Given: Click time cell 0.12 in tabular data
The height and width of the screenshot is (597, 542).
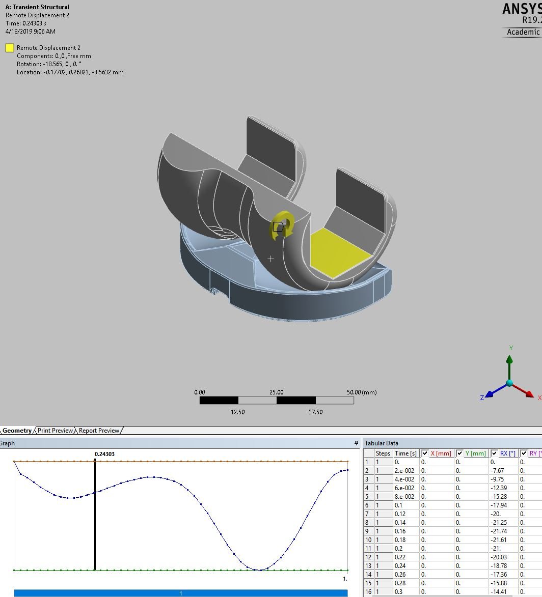Looking at the screenshot, I should 406,514.
